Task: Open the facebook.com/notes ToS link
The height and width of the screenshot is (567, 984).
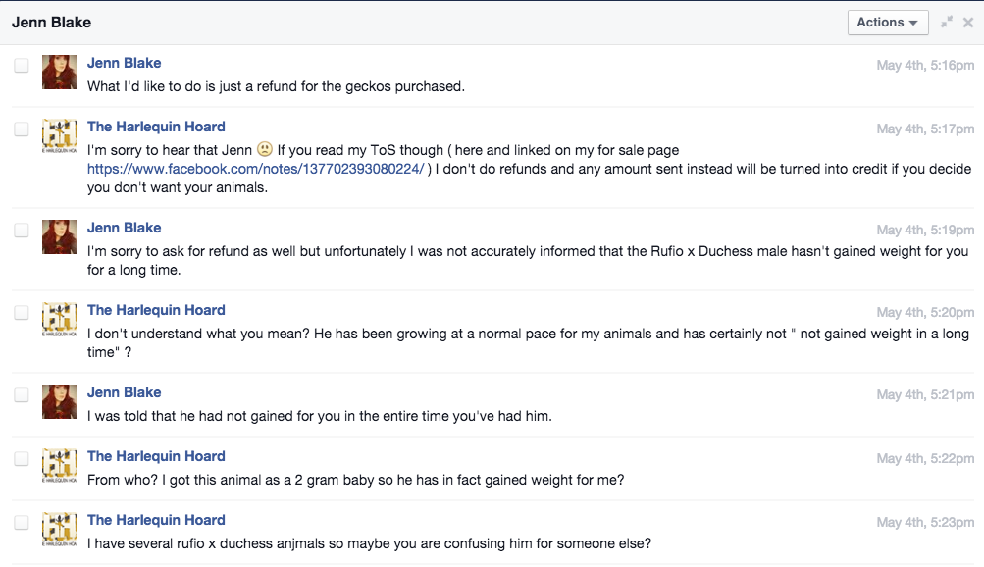Action: 255,169
